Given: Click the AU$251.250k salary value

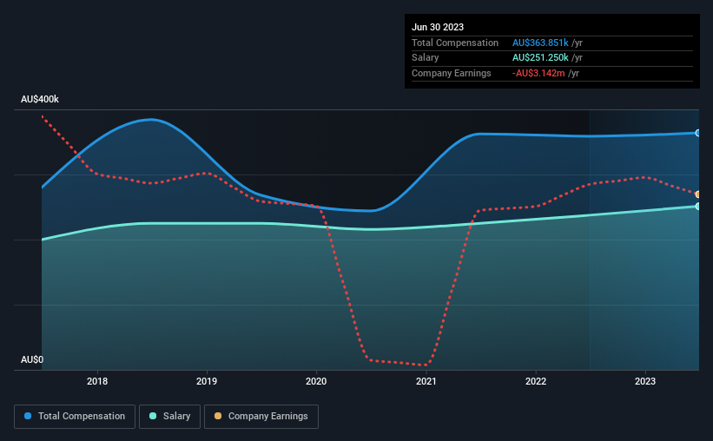Looking at the screenshot, I should [540, 58].
